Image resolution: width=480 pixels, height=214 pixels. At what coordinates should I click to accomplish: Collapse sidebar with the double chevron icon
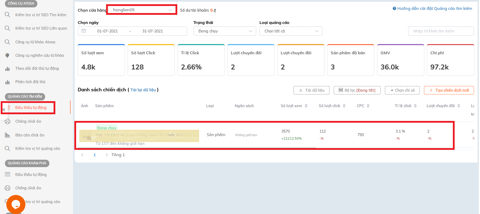[4, 110]
